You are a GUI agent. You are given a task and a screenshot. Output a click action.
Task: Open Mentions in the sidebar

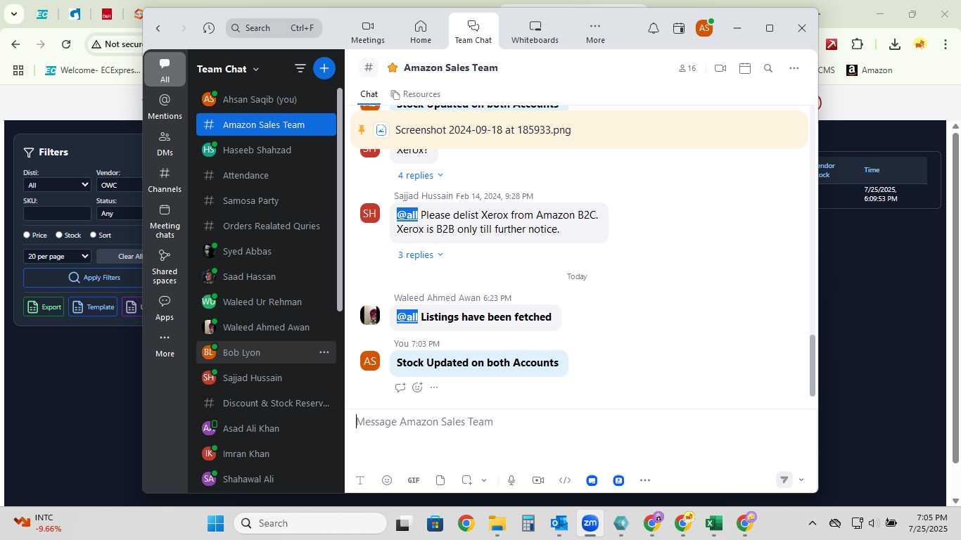tap(165, 106)
